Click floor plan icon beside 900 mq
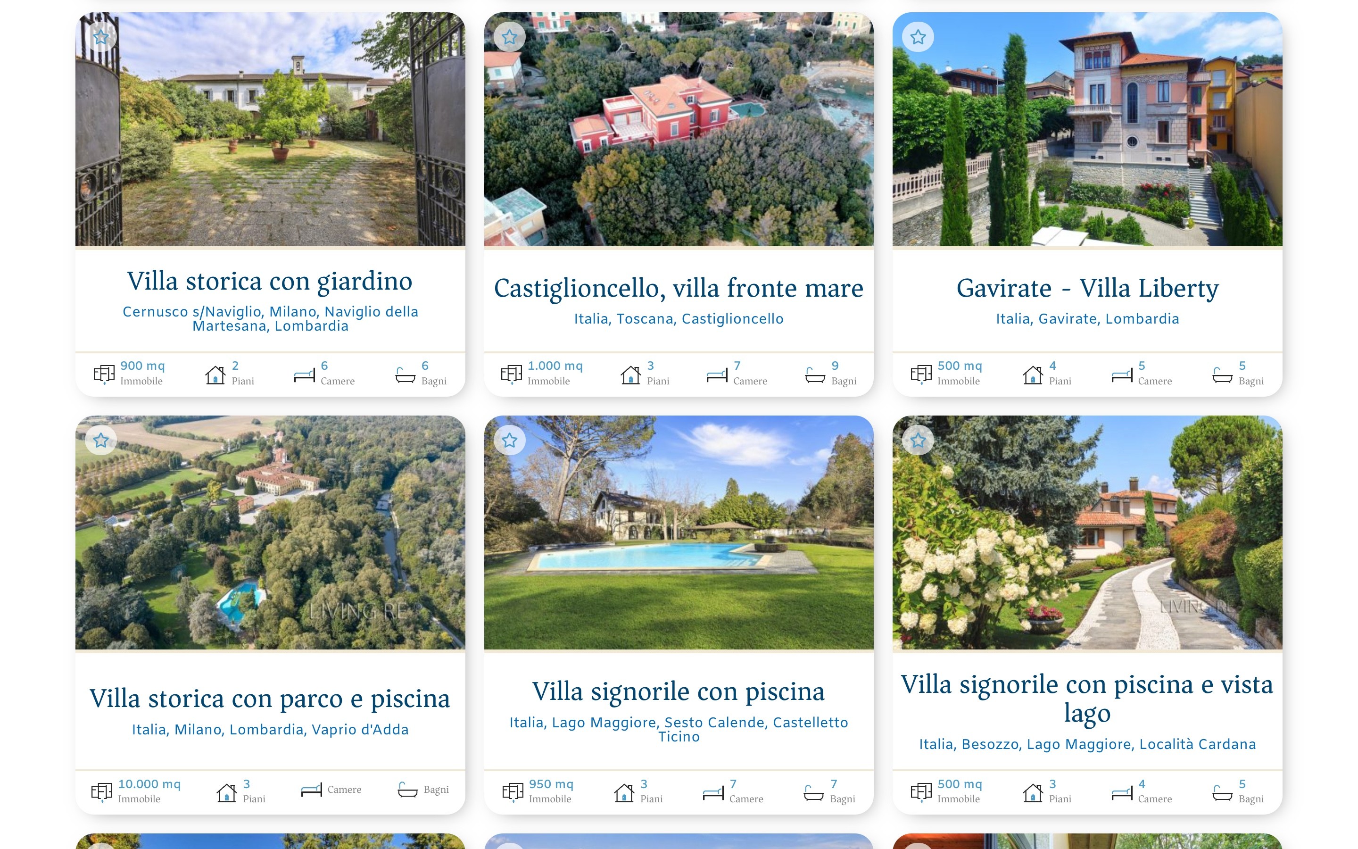Image resolution: width=1358 pixels, height=849 pixels. point(104,374)
